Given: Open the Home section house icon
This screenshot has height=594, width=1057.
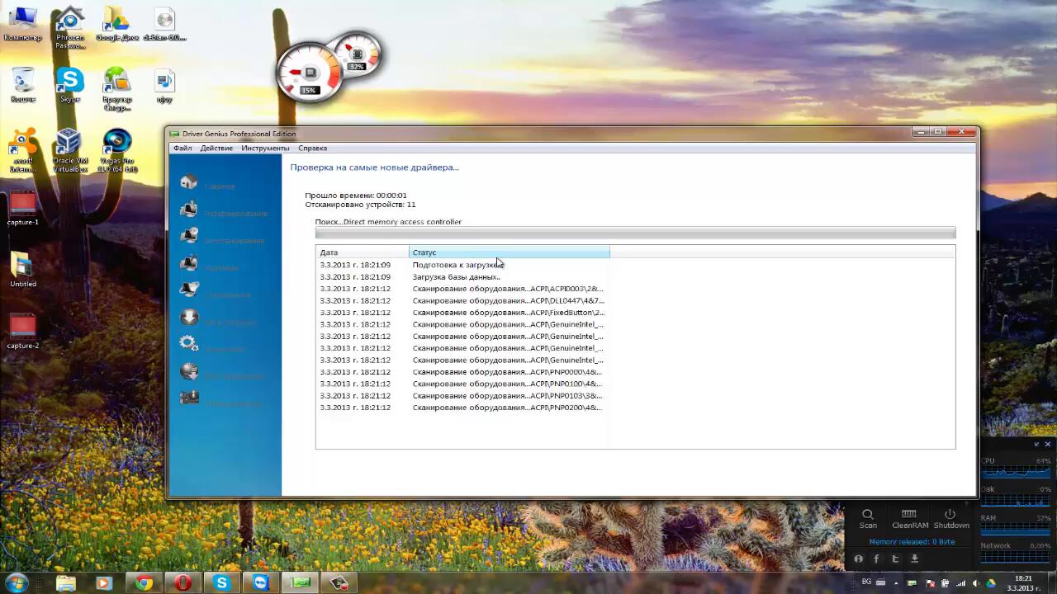Looking at the screenshot, I should [x=189, y=182].
